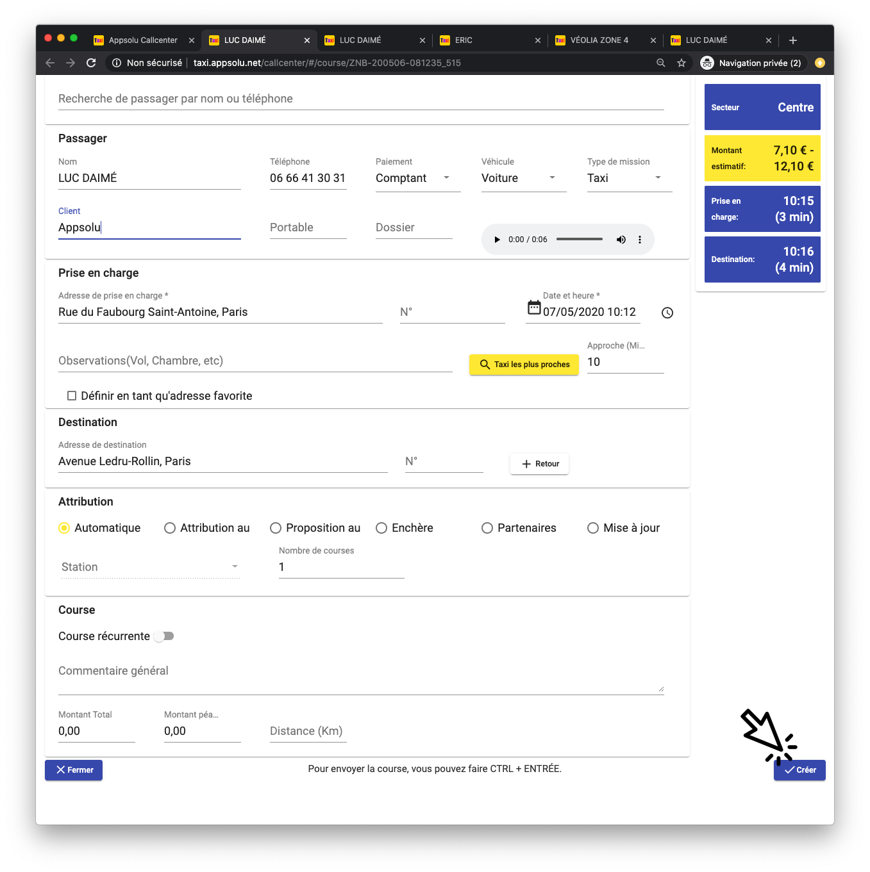Close the ERIC tab
Viewport: 870px width, 872px height.
click(538, 40)
